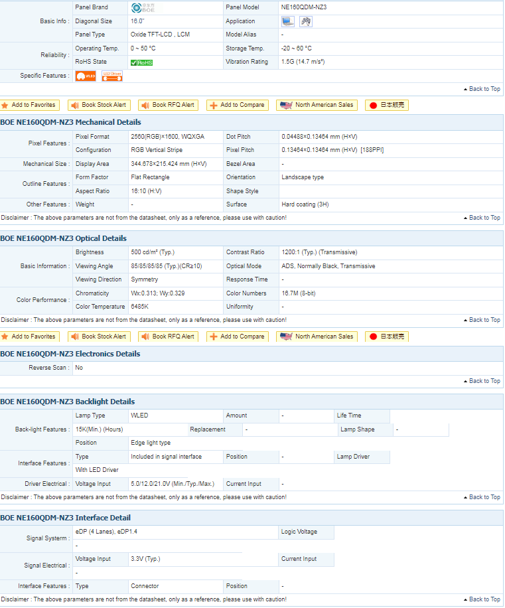Click Book RFQ Alert above Mechanical Details
This screenshot has height=608, width=505.
tap(168, 105)
